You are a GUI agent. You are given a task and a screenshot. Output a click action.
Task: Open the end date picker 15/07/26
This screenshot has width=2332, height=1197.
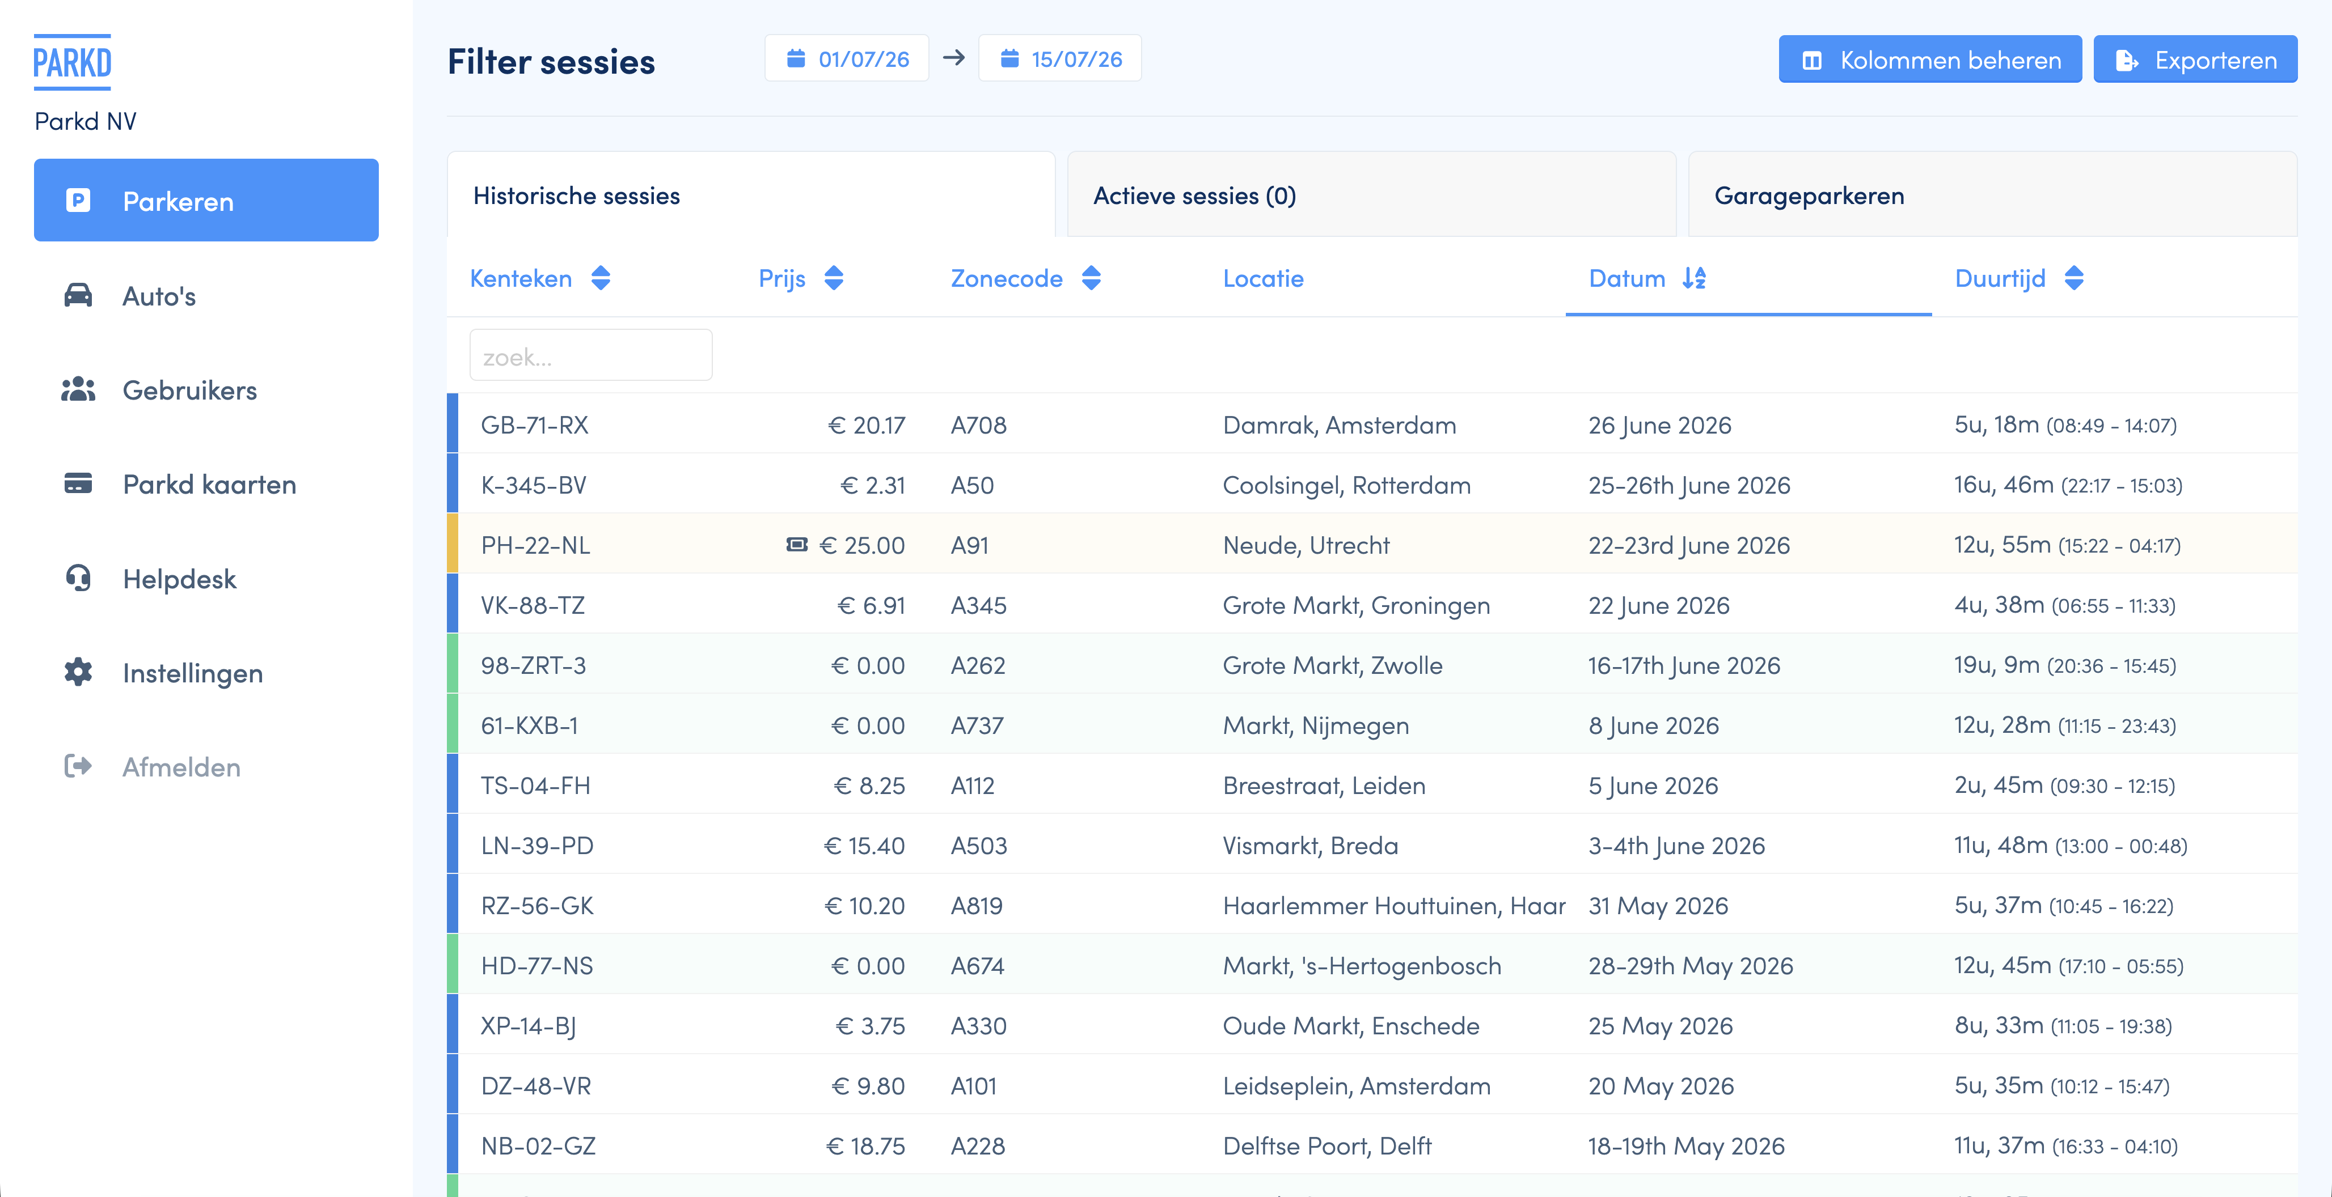[1059, 59]
